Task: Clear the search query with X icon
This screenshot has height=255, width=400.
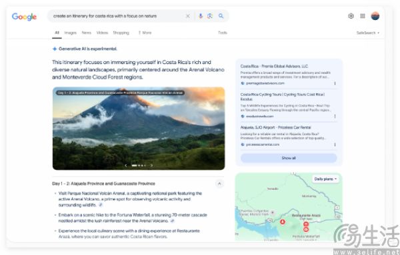Action: point(188,16)
